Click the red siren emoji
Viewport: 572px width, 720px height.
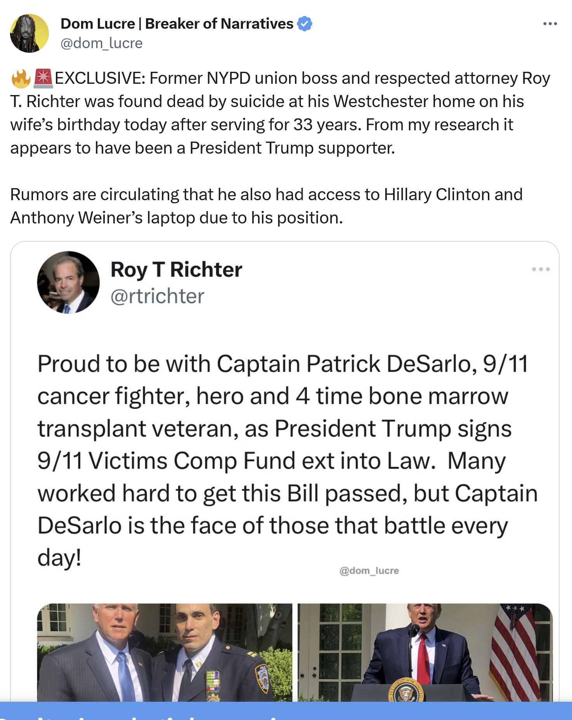pyautogui.click(x=43, y=78)
